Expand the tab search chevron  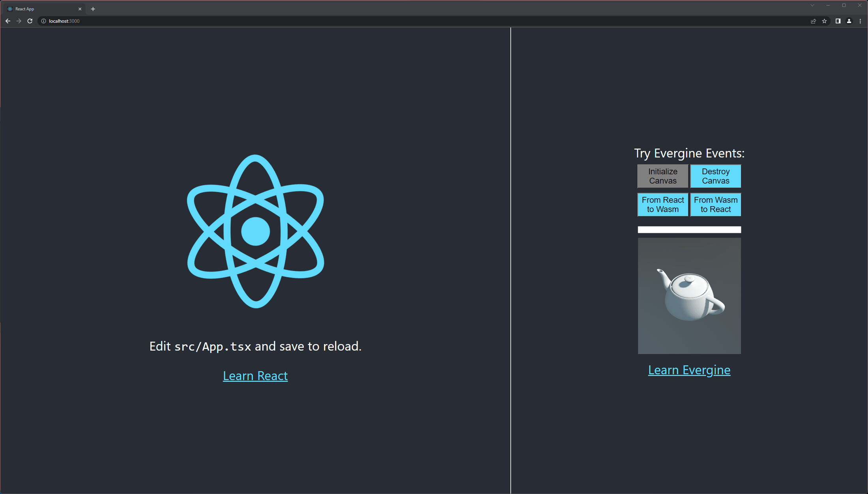tap(812, 6)
